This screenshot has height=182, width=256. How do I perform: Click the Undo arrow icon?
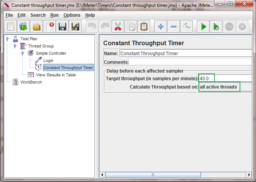tap(92, 26)
